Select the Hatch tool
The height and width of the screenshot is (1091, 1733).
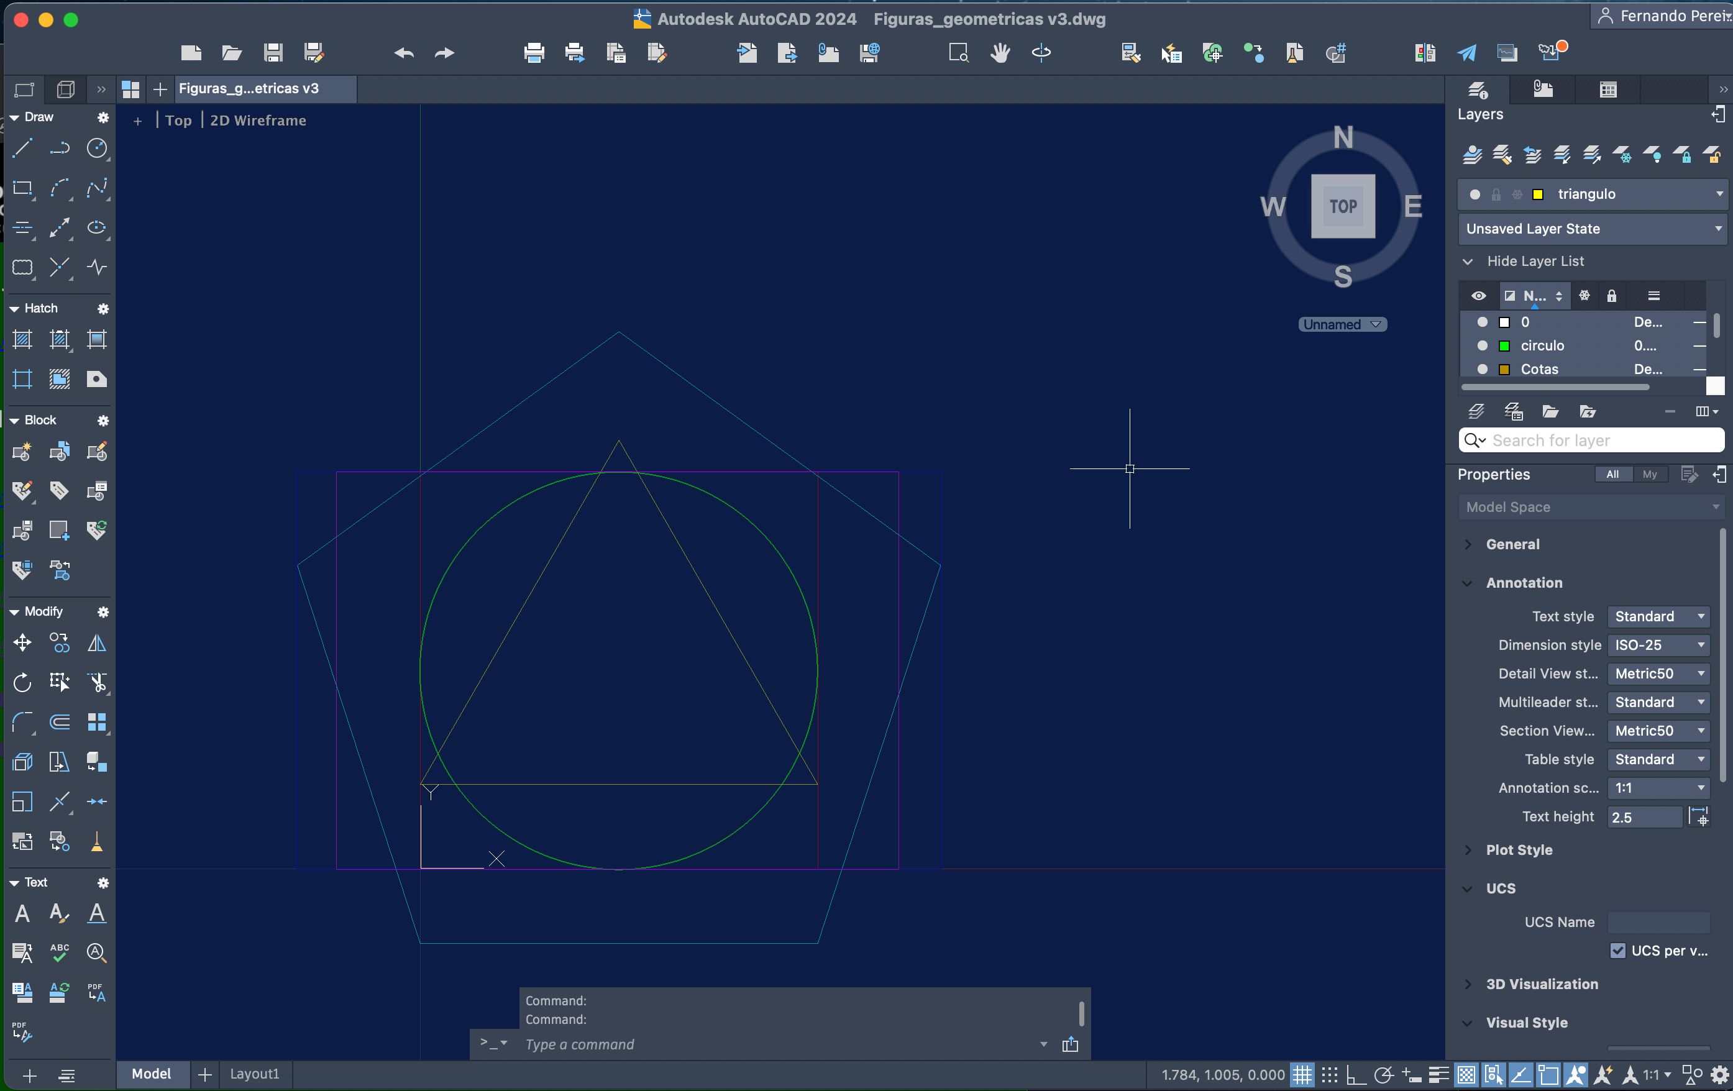click(x=22, y=340)
